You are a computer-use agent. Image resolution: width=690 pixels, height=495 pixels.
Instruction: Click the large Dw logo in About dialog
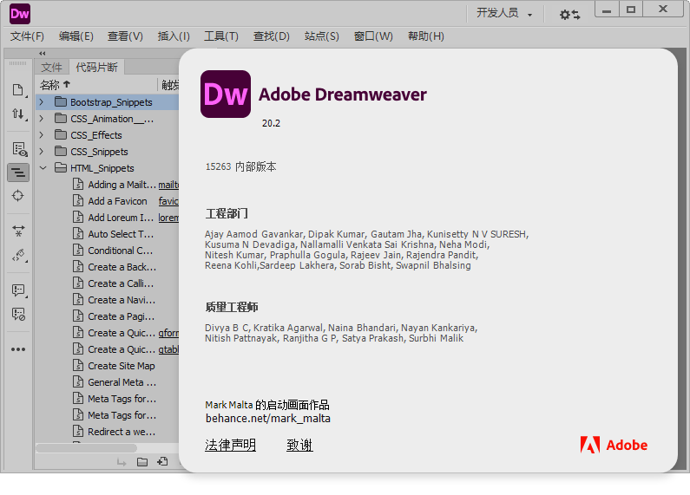coord(226,94)
